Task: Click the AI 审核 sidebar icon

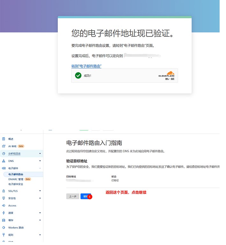Action: click(4, 146)
